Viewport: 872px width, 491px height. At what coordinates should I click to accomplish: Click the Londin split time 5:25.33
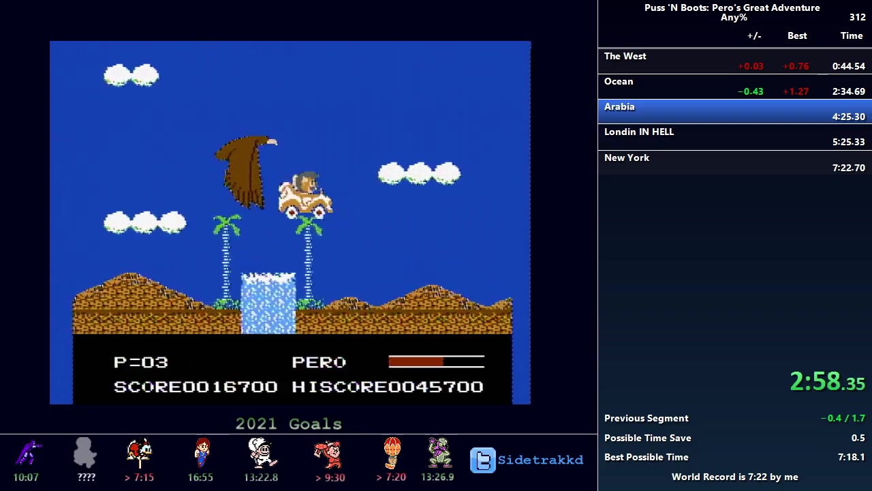pyautogui.click(x=848, y=142)
